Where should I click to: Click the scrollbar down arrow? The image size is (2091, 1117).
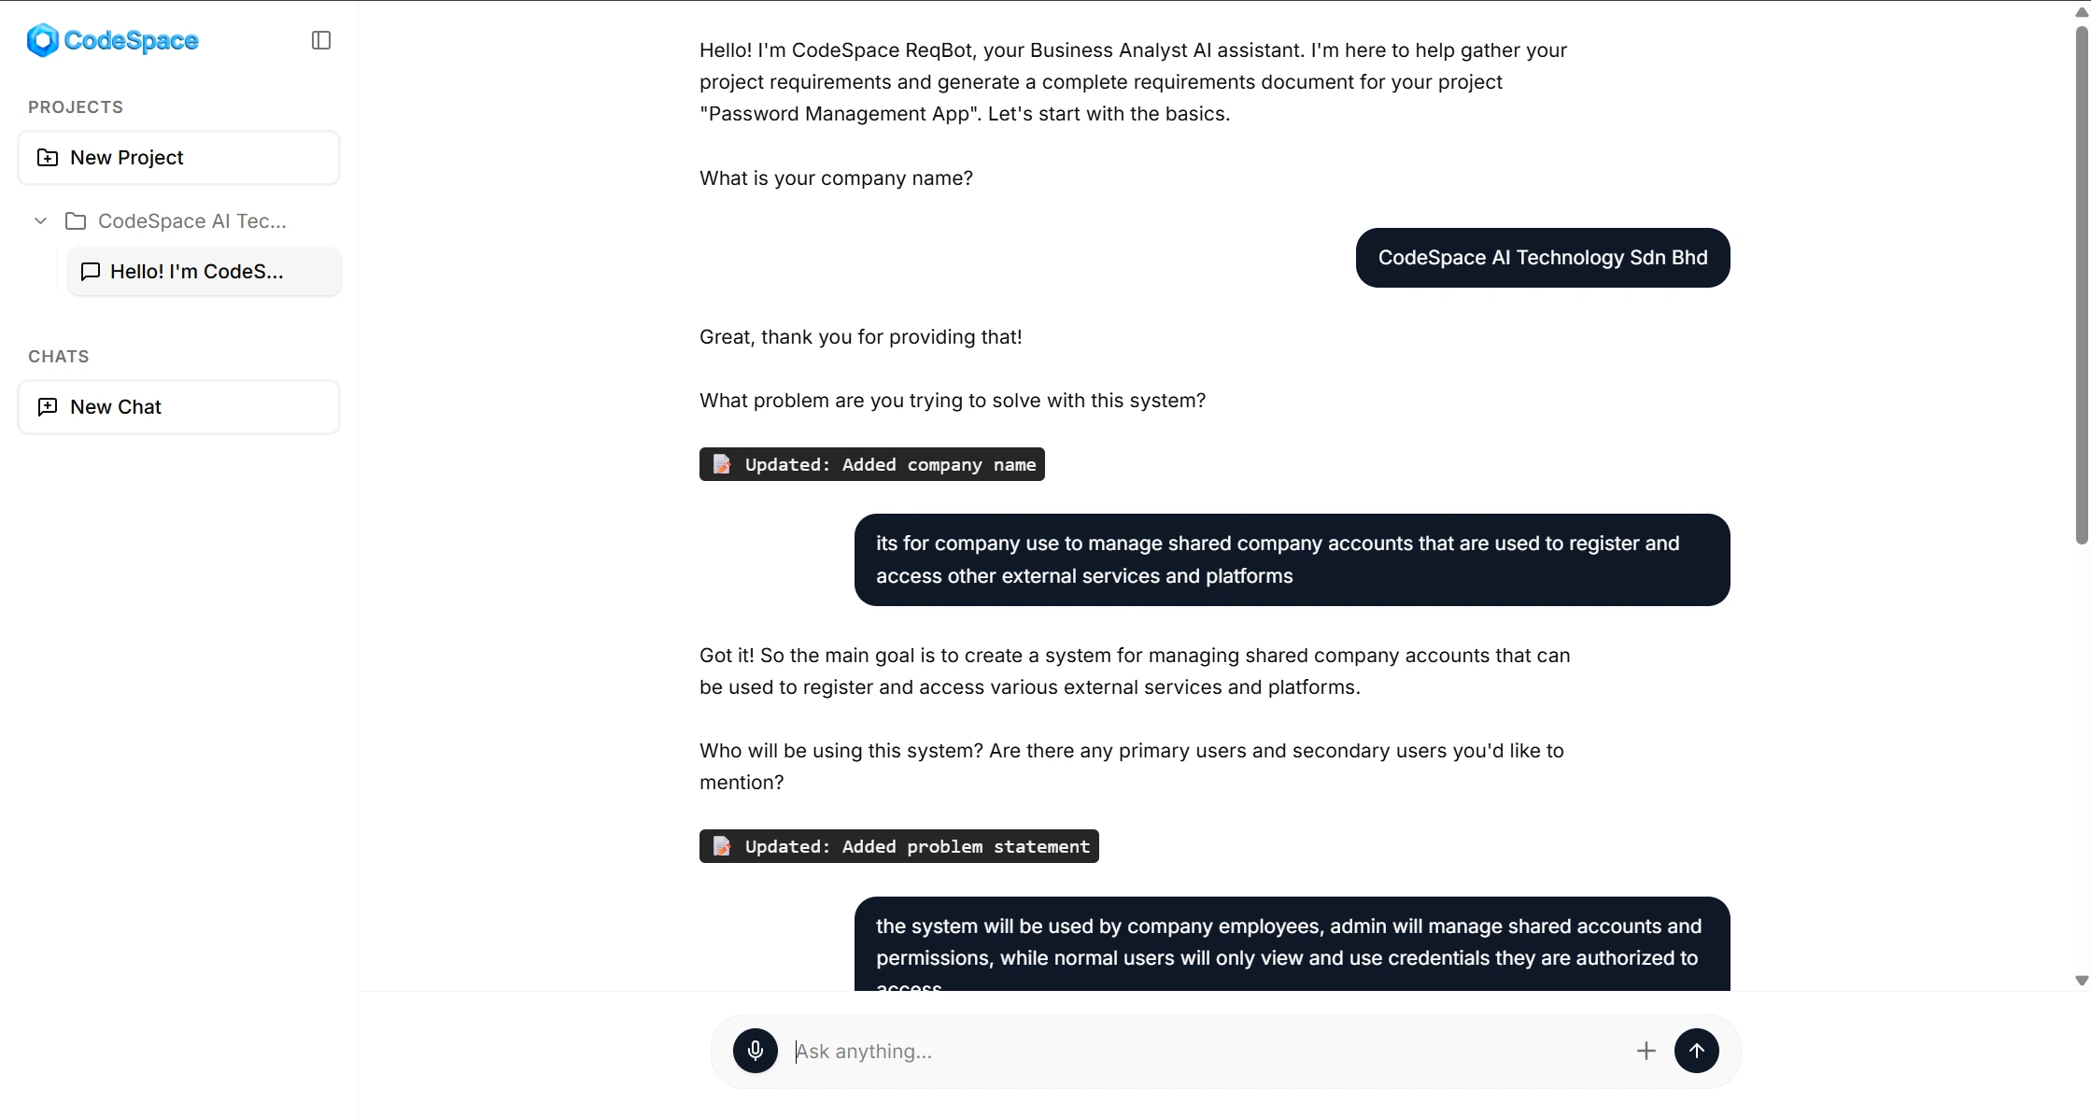click(x=2082, y=981)
